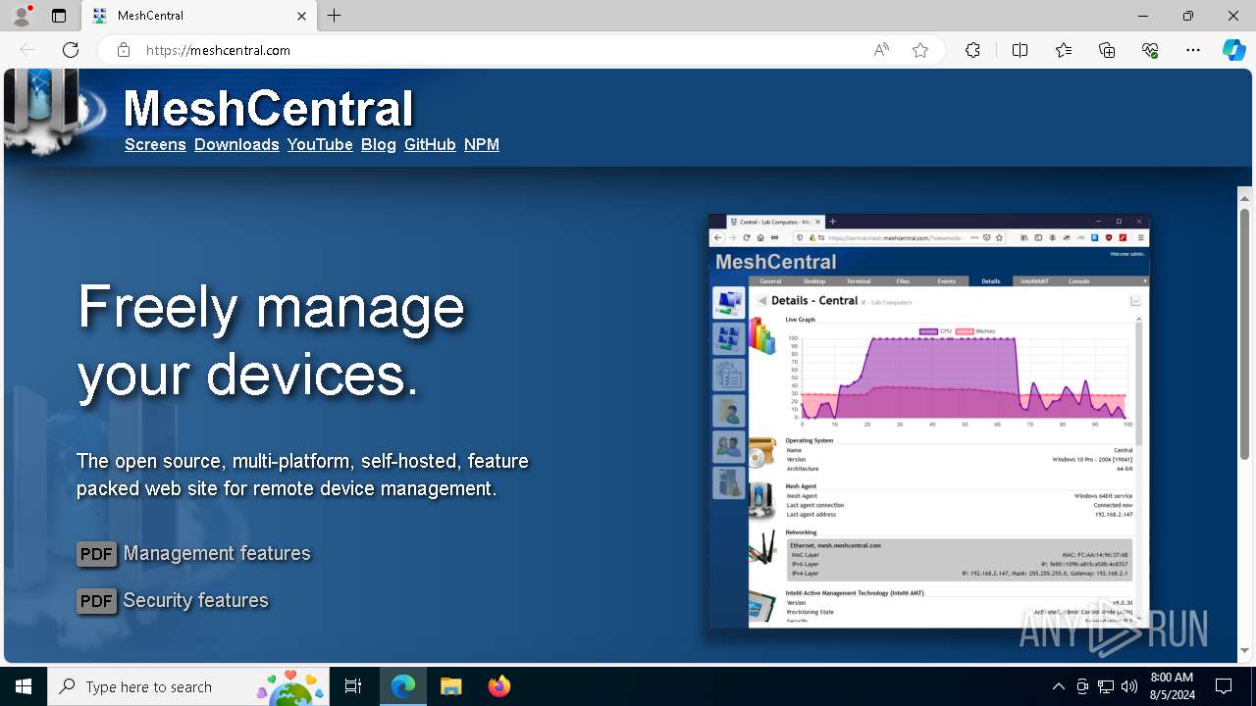1256x706 pixels.
Task: Click the browser back arrow
Action: tap(27, 50)
